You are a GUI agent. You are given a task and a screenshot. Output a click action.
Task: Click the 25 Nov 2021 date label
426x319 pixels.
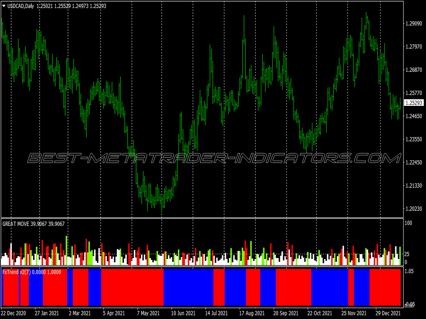354,313
